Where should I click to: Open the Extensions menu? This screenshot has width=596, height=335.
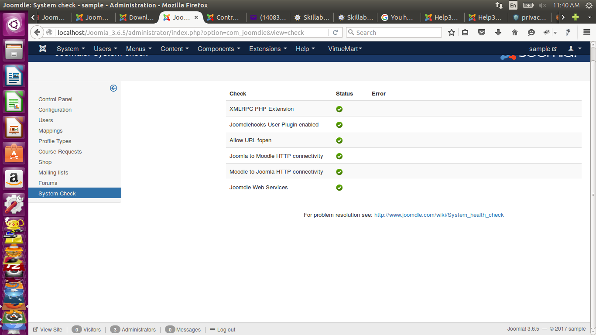pyautogui.click(x=268, y=49)
